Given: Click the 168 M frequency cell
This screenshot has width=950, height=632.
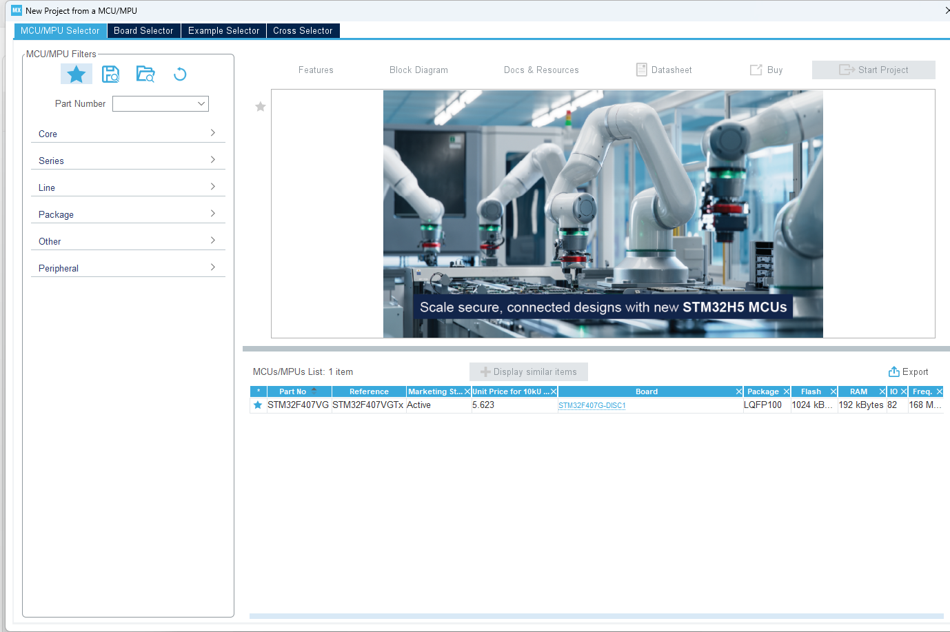Looking at the screenshot, I should [925, 405].
